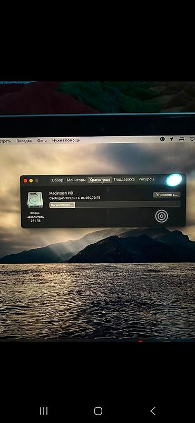Image resolution: width=195 pixels, height=423 pixels.
Task: Minimize the window with yellow button
Action: coord(31,181)
